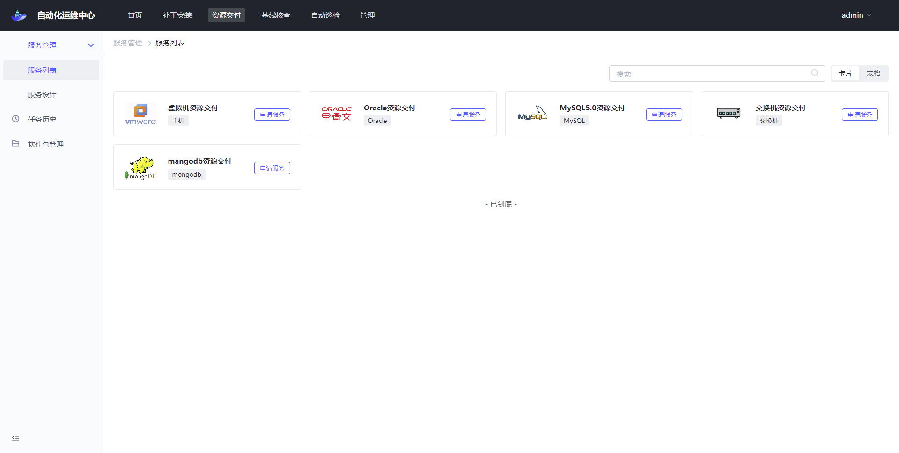Open 任务历史 in the sidebar
This screenshot has width=899, height=453.
pos(42,119)
